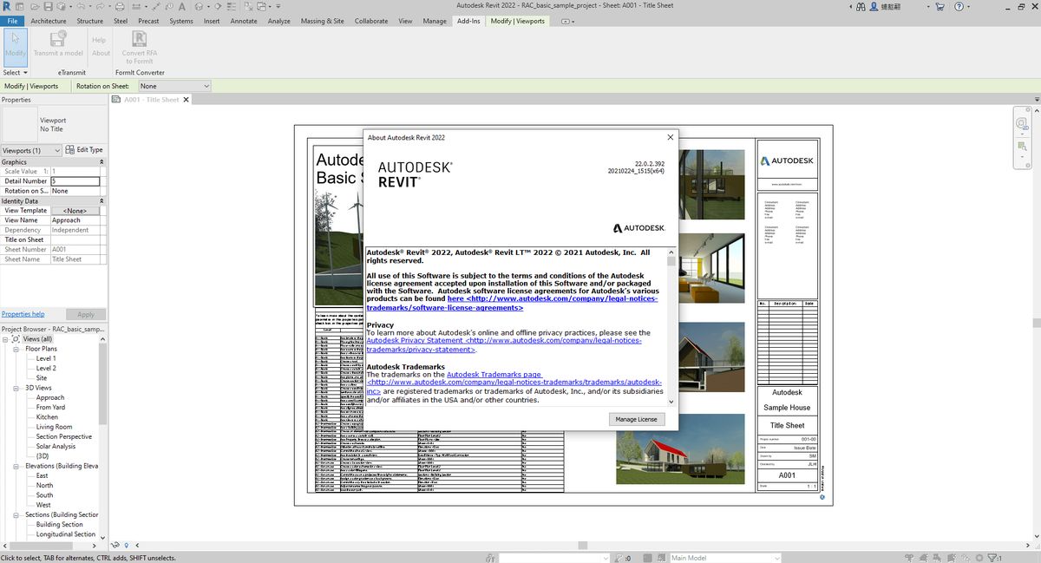1041x563 pixels.
Task: Switch to the Structure ribbon tab
Action: 89,21
